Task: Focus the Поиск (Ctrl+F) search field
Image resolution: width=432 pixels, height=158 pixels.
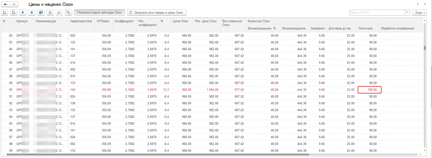Action: (377, 12)
